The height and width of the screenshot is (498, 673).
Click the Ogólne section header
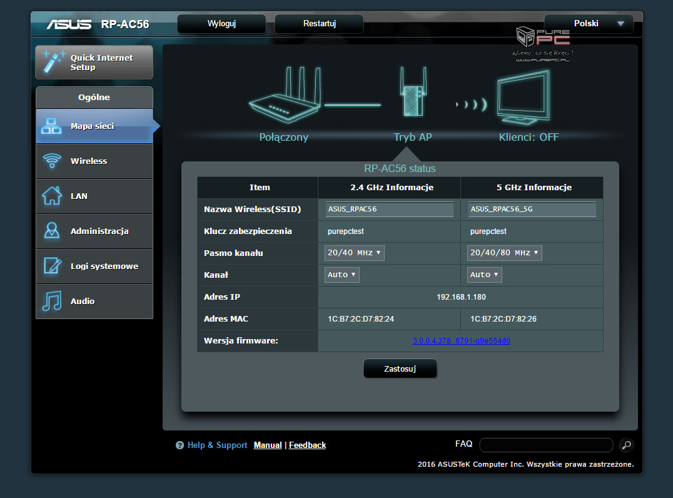point(94,98)
